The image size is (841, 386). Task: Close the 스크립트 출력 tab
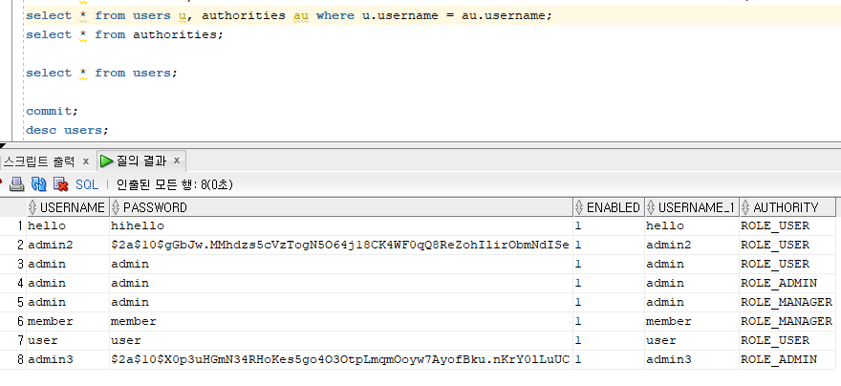click(x=86, y=161)
